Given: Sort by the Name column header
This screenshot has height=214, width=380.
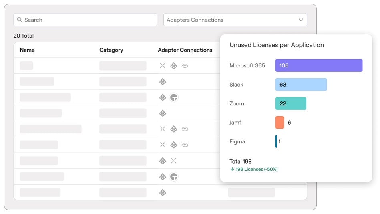Looking at the screenshot, I should pos(27,50).
